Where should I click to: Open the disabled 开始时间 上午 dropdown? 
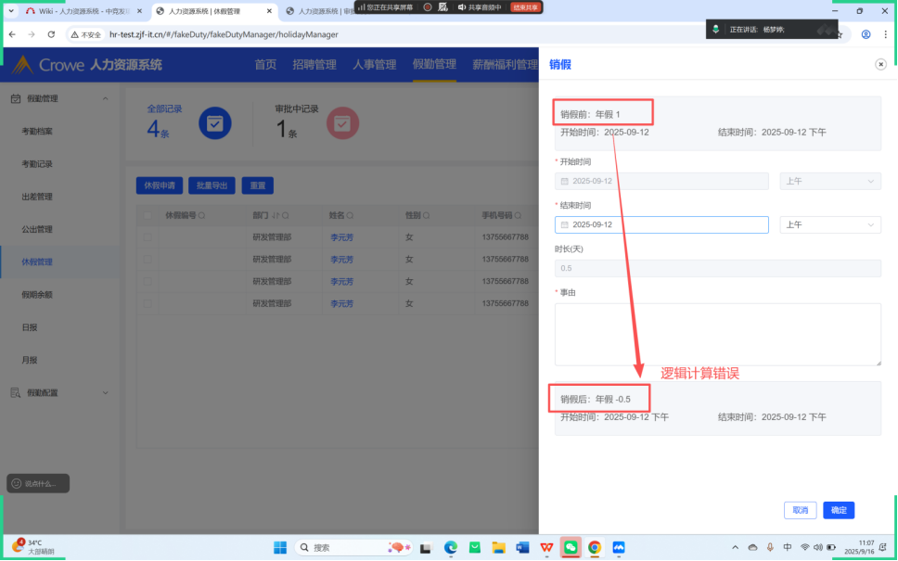tap(830, 181)
